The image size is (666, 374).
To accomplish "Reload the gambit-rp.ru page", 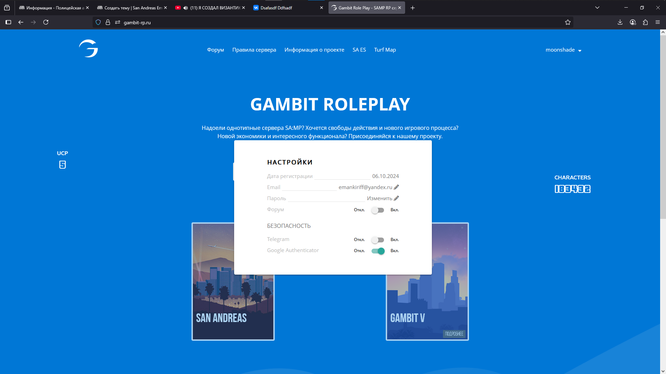I will [46, 22].
